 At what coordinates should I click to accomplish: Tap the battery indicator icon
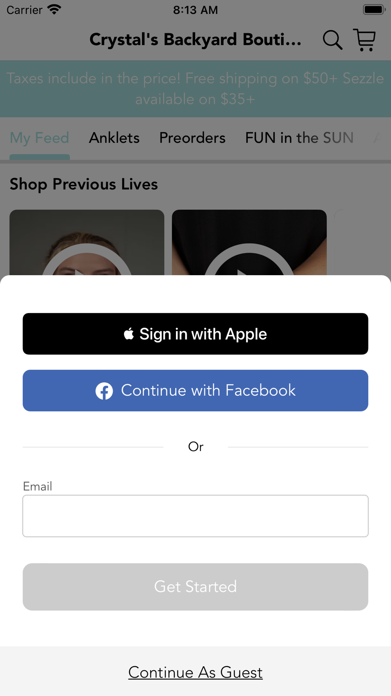pos(374,9)
